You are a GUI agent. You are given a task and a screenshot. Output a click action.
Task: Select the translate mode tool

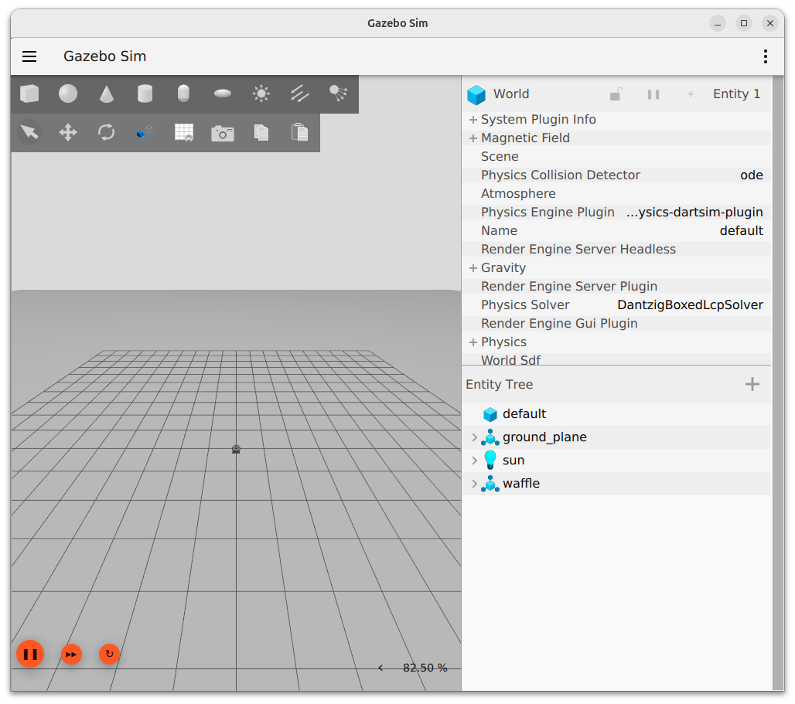[x=68, y=132]
